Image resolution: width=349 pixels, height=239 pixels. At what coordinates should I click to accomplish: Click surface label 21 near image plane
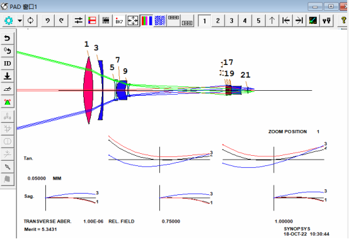245,75
